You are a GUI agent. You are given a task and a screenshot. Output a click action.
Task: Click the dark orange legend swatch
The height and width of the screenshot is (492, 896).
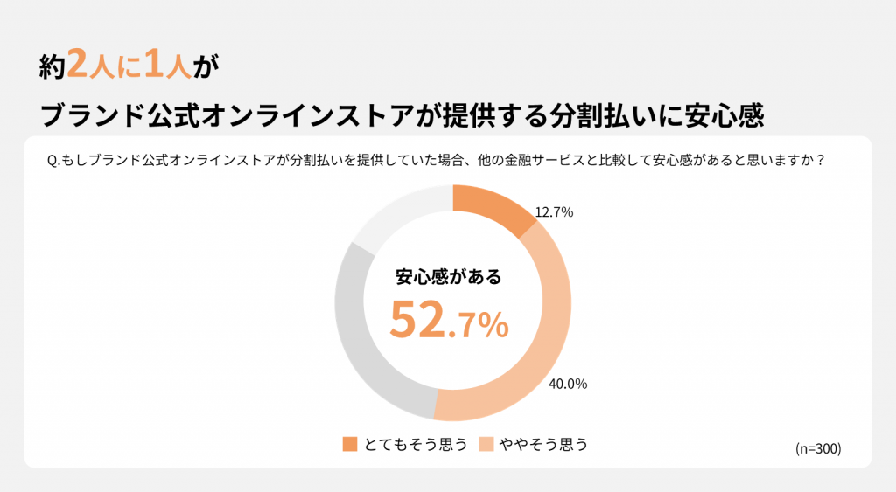350,444
